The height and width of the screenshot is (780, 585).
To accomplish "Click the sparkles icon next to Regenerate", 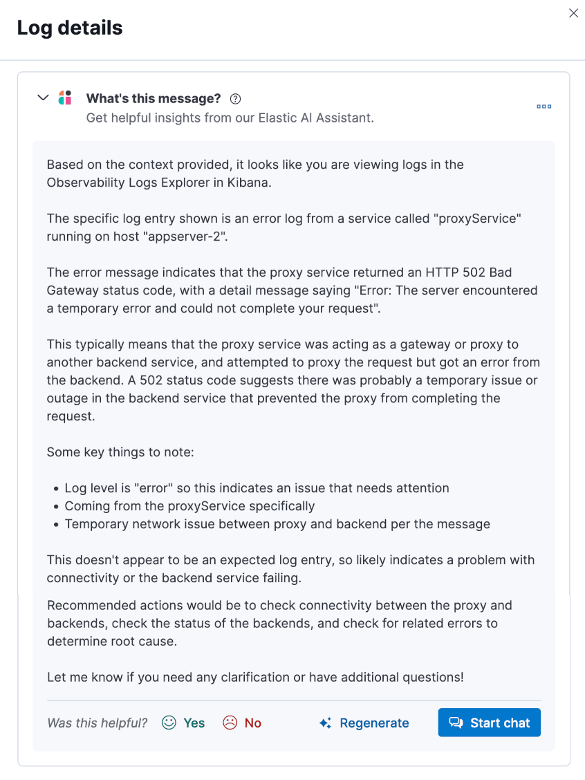I will (x=324, y=722).
